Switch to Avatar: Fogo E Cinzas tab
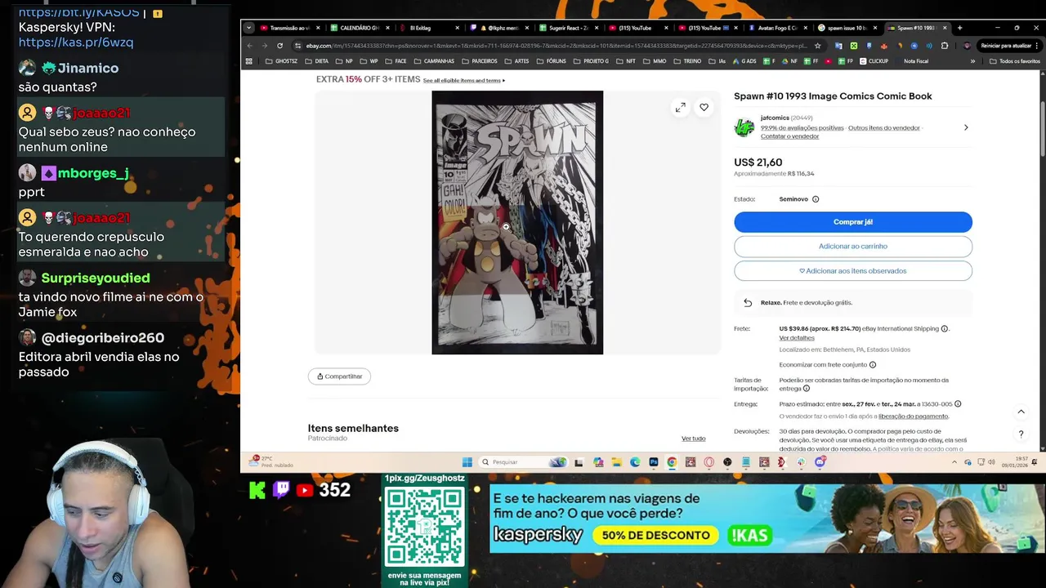The image size is (1046, 588). tap(778, 28)
